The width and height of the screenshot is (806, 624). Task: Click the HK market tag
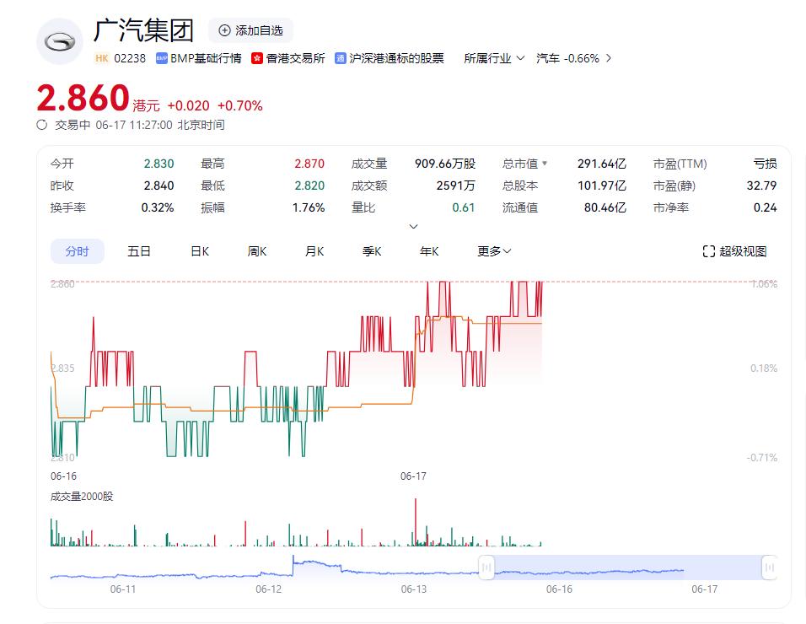[x=102, y=58]
